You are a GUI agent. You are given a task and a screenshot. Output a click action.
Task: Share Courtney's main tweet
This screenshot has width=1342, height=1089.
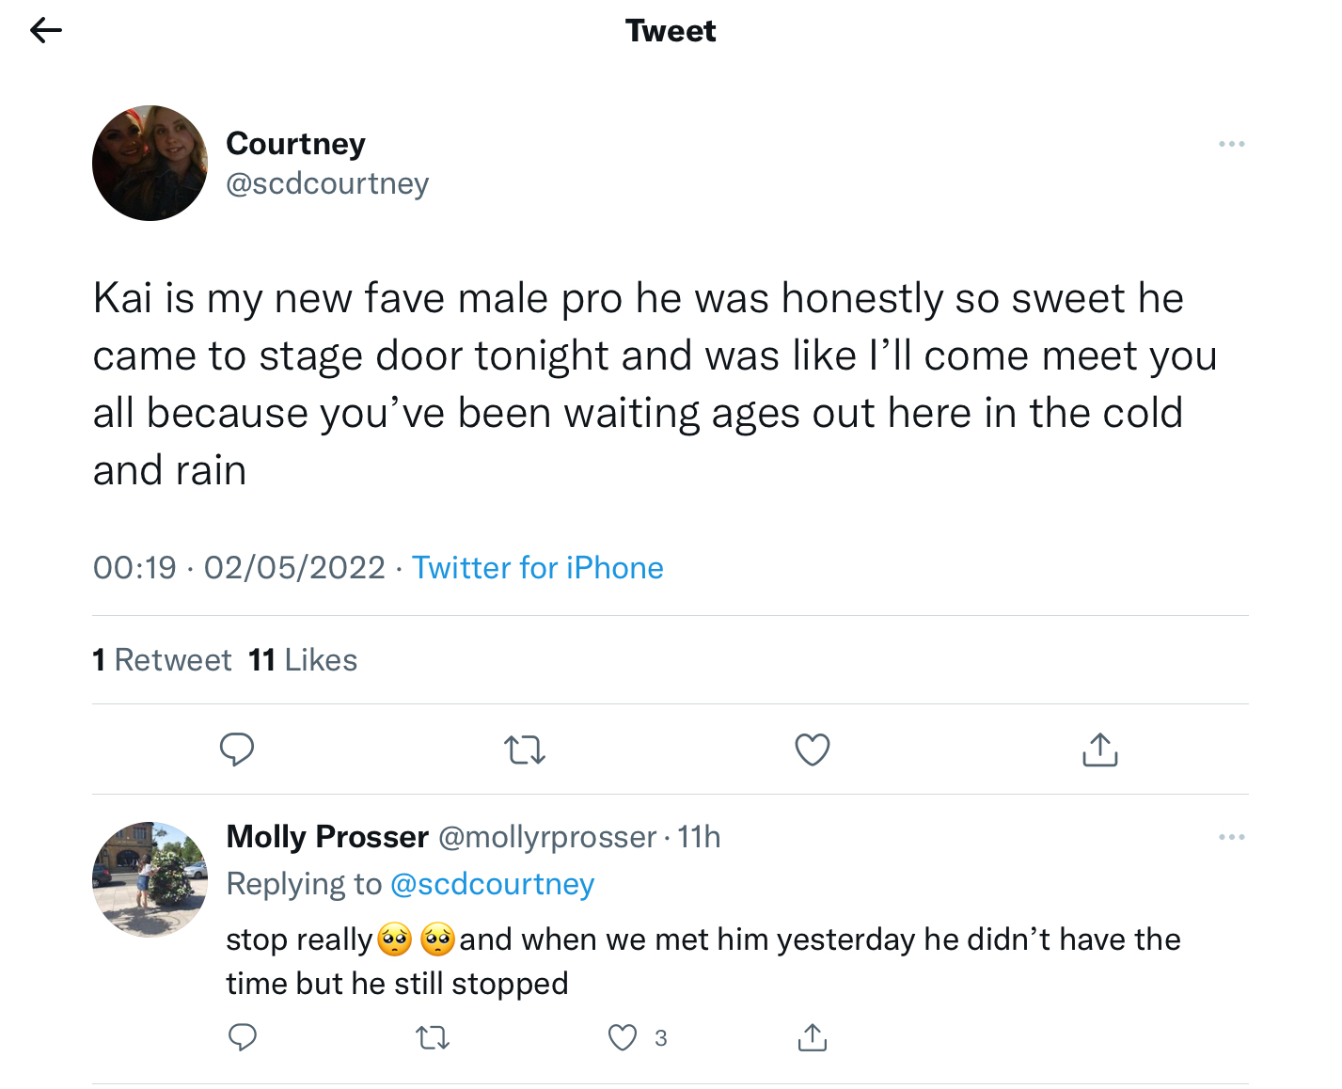click(1100, 750)
